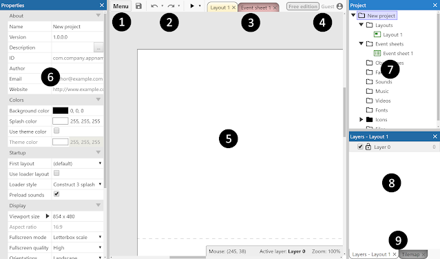Open the Guest account icon
The height and width of the screenshot is (259, 440).
tap(339, 6)
